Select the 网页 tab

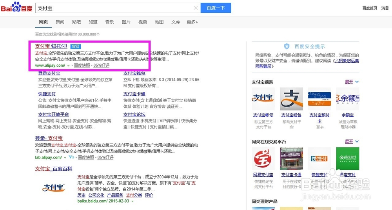(43, 22)
